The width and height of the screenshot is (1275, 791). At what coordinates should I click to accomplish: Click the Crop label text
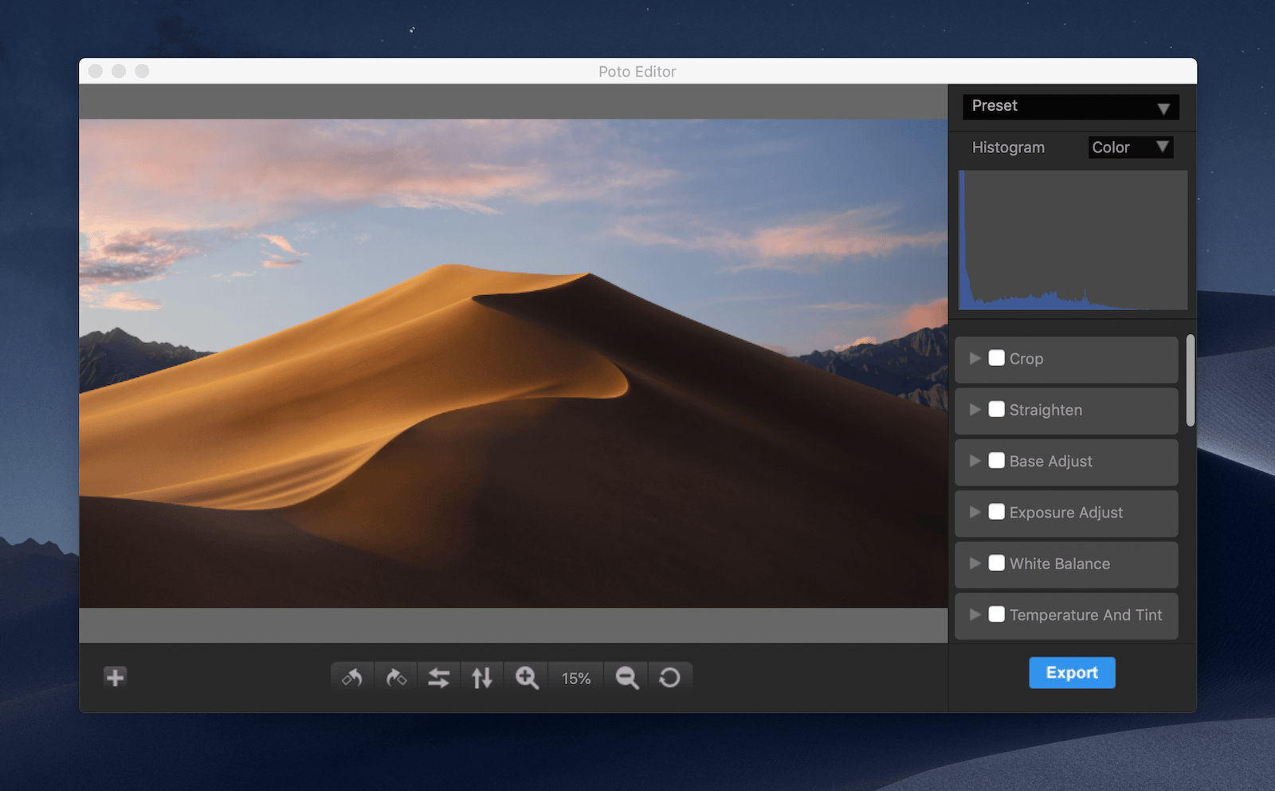tap(1026, 359)
